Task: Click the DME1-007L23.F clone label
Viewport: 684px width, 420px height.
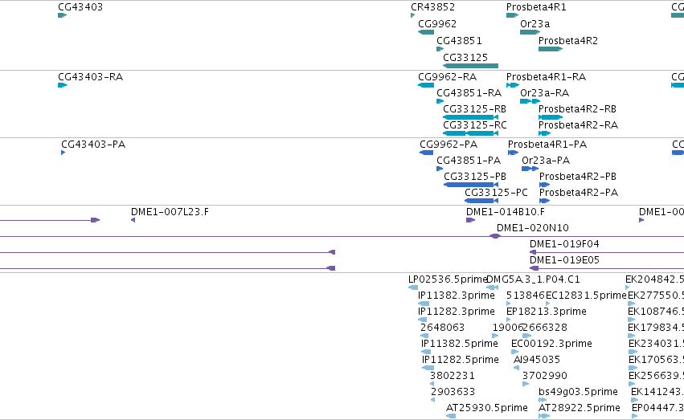Action: (x=170, y=212)
